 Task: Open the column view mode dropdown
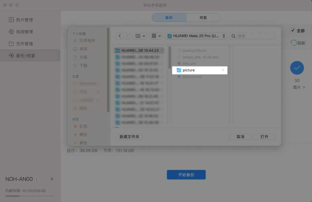point(140,36)
